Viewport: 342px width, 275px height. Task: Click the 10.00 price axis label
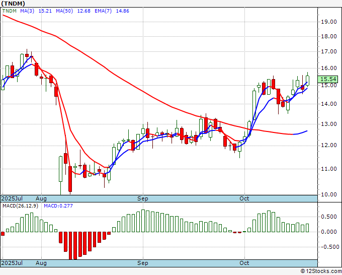(329, 194)
